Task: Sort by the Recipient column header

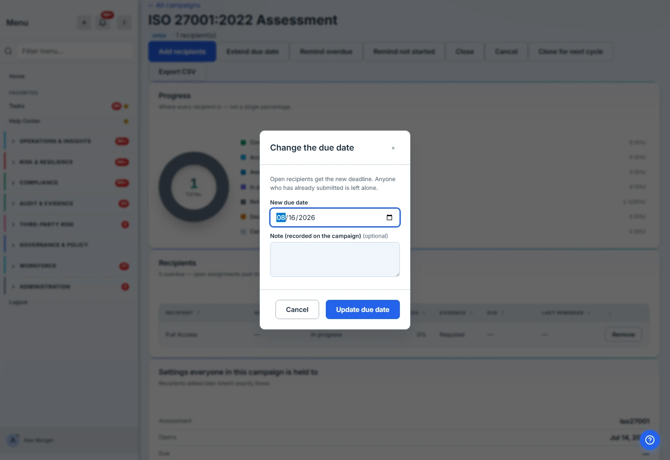Action: [x=183, y=313]
